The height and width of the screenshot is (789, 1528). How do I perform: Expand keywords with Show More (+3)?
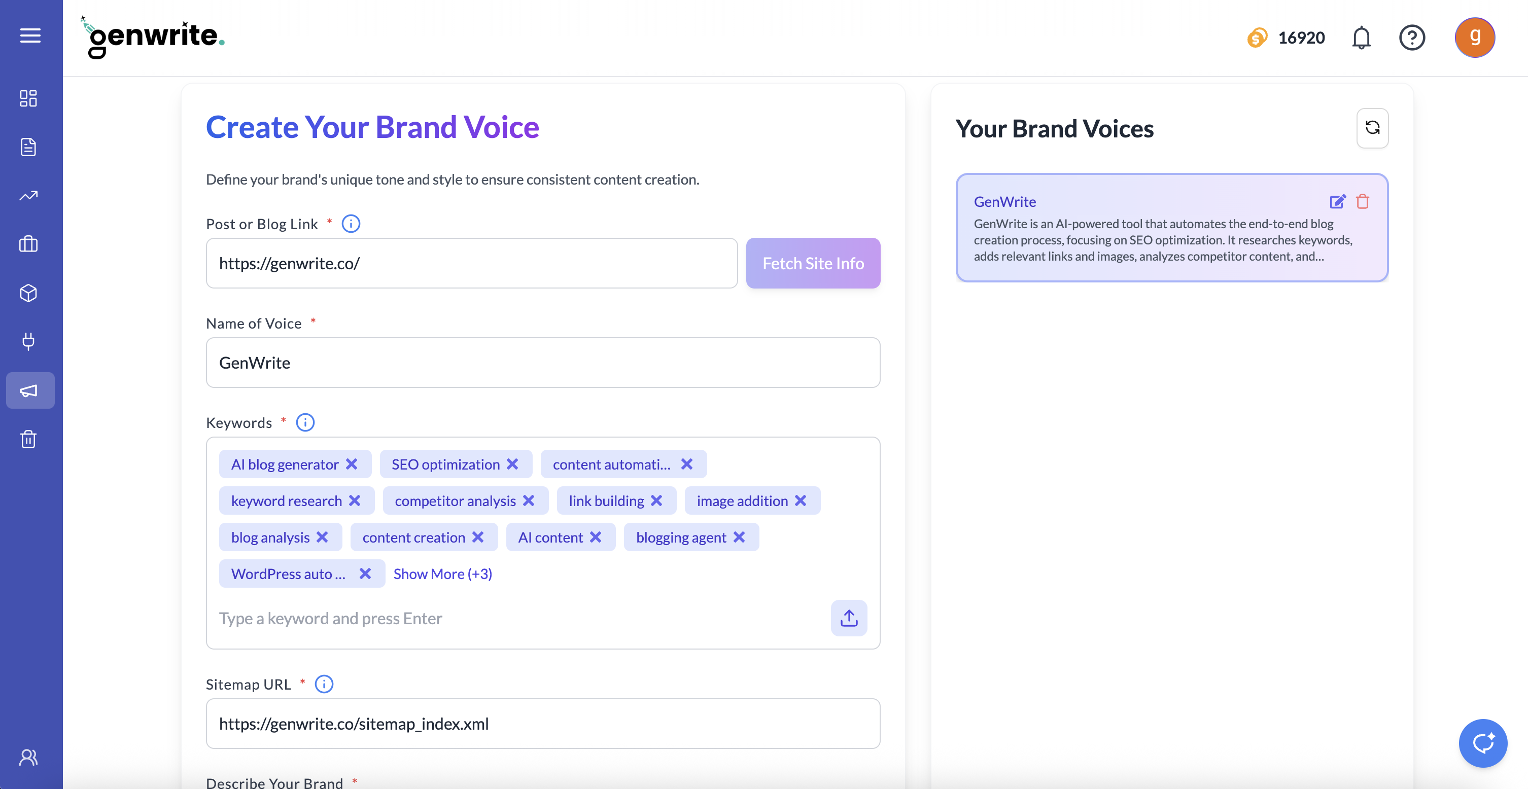tap(442, 574)
